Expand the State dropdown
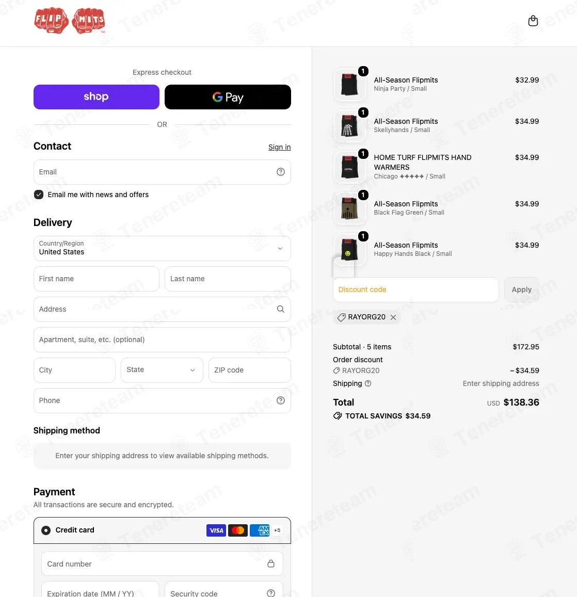The image size is (577, 597). (162, 369)
